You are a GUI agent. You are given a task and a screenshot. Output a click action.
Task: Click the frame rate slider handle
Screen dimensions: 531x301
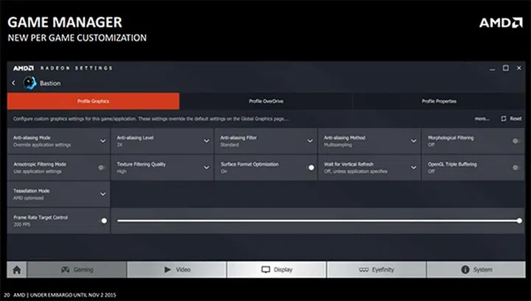519,221
